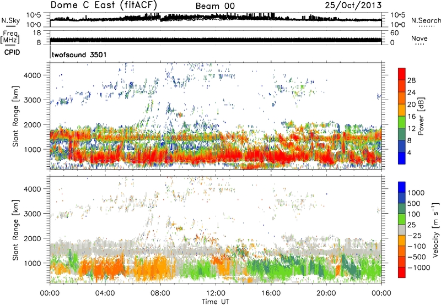The image size is (441, 305).
Task: Click the "16" label on the power colorbar
Action: click(411, 117)
